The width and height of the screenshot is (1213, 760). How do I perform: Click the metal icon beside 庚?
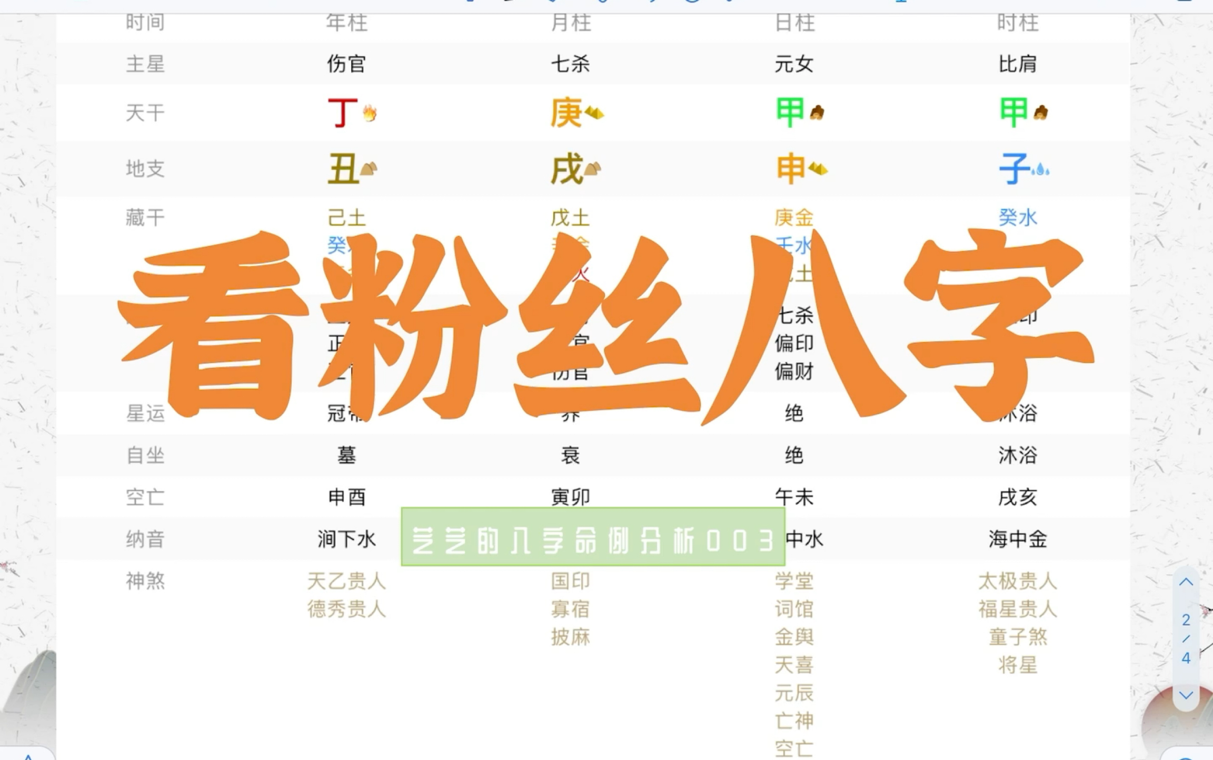click(594, 113)
